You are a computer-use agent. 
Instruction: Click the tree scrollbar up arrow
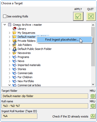[x=93, y=25]
